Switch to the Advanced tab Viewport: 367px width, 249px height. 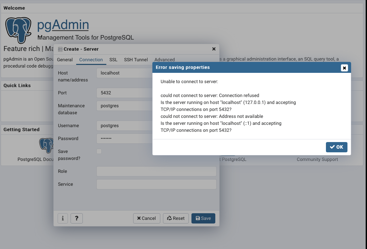pos(165,60)
